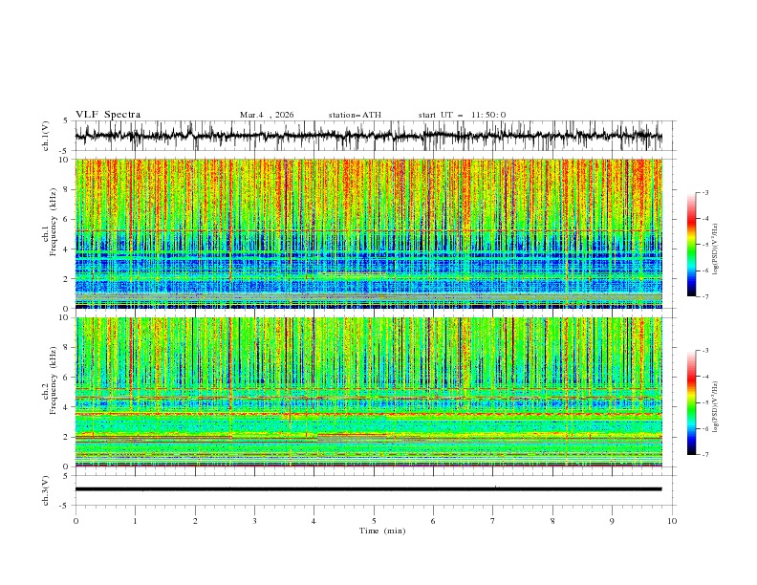Image resolution: width=757 pixels, height=585 pixels.
Task: Click time axis tick label '0'
Action: pos(76,521)
